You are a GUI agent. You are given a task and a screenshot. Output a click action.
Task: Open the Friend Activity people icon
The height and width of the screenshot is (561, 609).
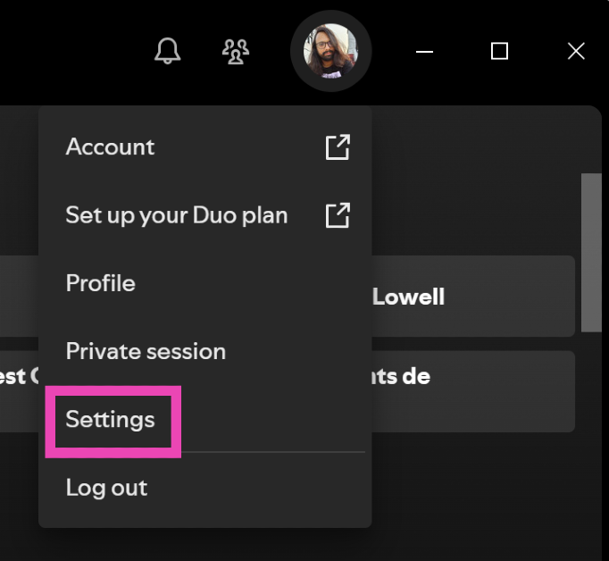(236, 51)
